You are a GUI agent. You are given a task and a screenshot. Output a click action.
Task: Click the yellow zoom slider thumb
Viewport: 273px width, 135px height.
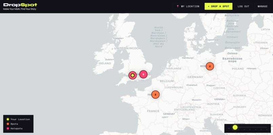[235, 127]
